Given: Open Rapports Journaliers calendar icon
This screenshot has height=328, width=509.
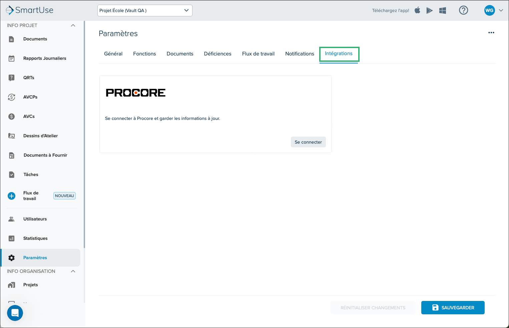Looking at the screenshot, I should point(11,58).
